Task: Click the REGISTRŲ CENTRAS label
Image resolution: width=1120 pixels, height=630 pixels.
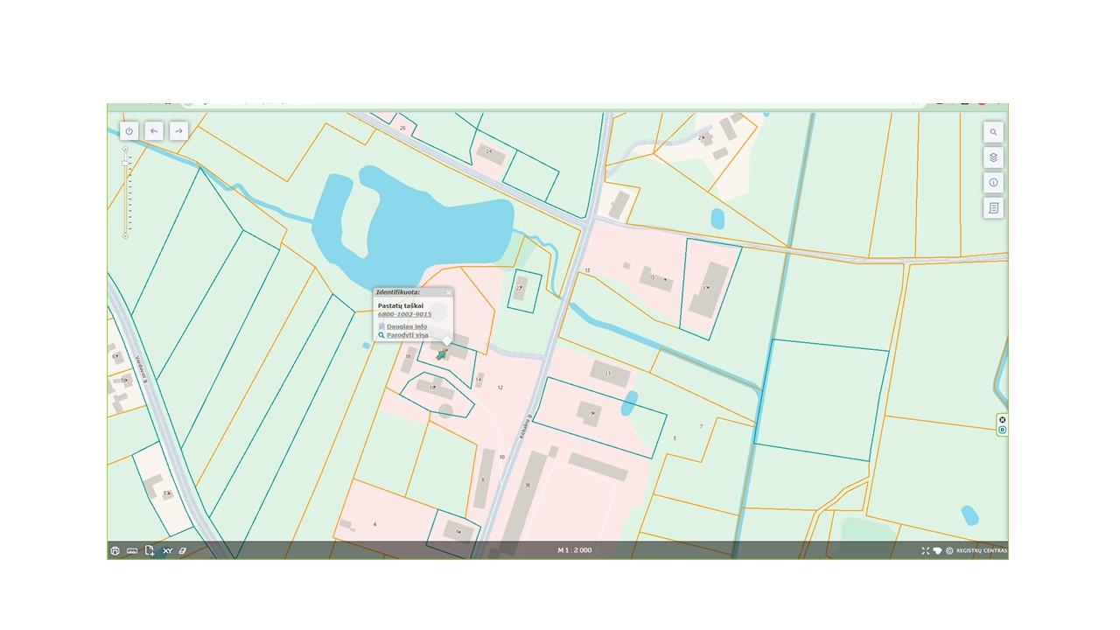Action: coord(982,550)
